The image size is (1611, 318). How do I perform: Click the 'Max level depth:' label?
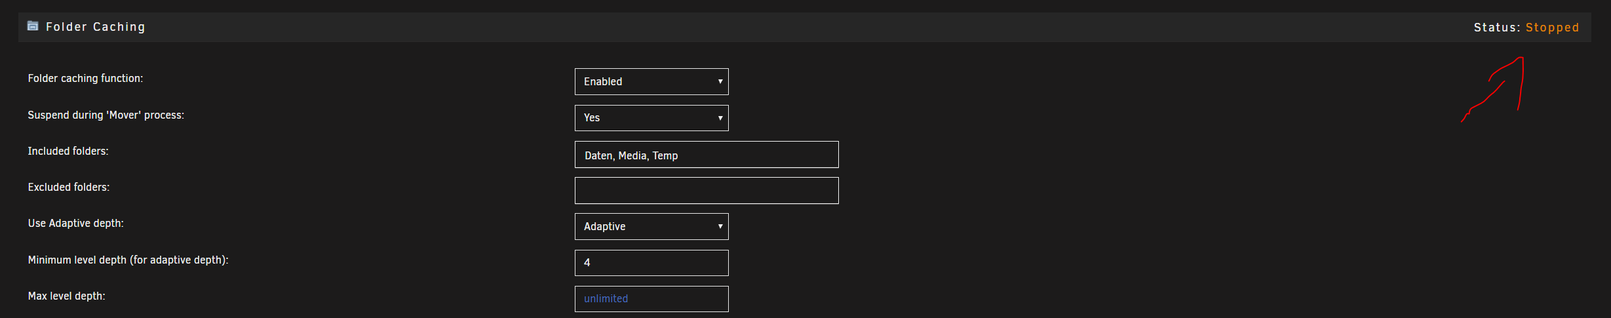(67, 296)
